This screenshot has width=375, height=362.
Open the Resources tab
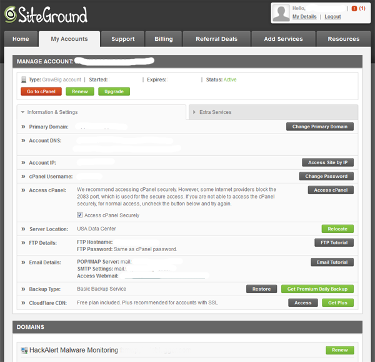(344, 39)
